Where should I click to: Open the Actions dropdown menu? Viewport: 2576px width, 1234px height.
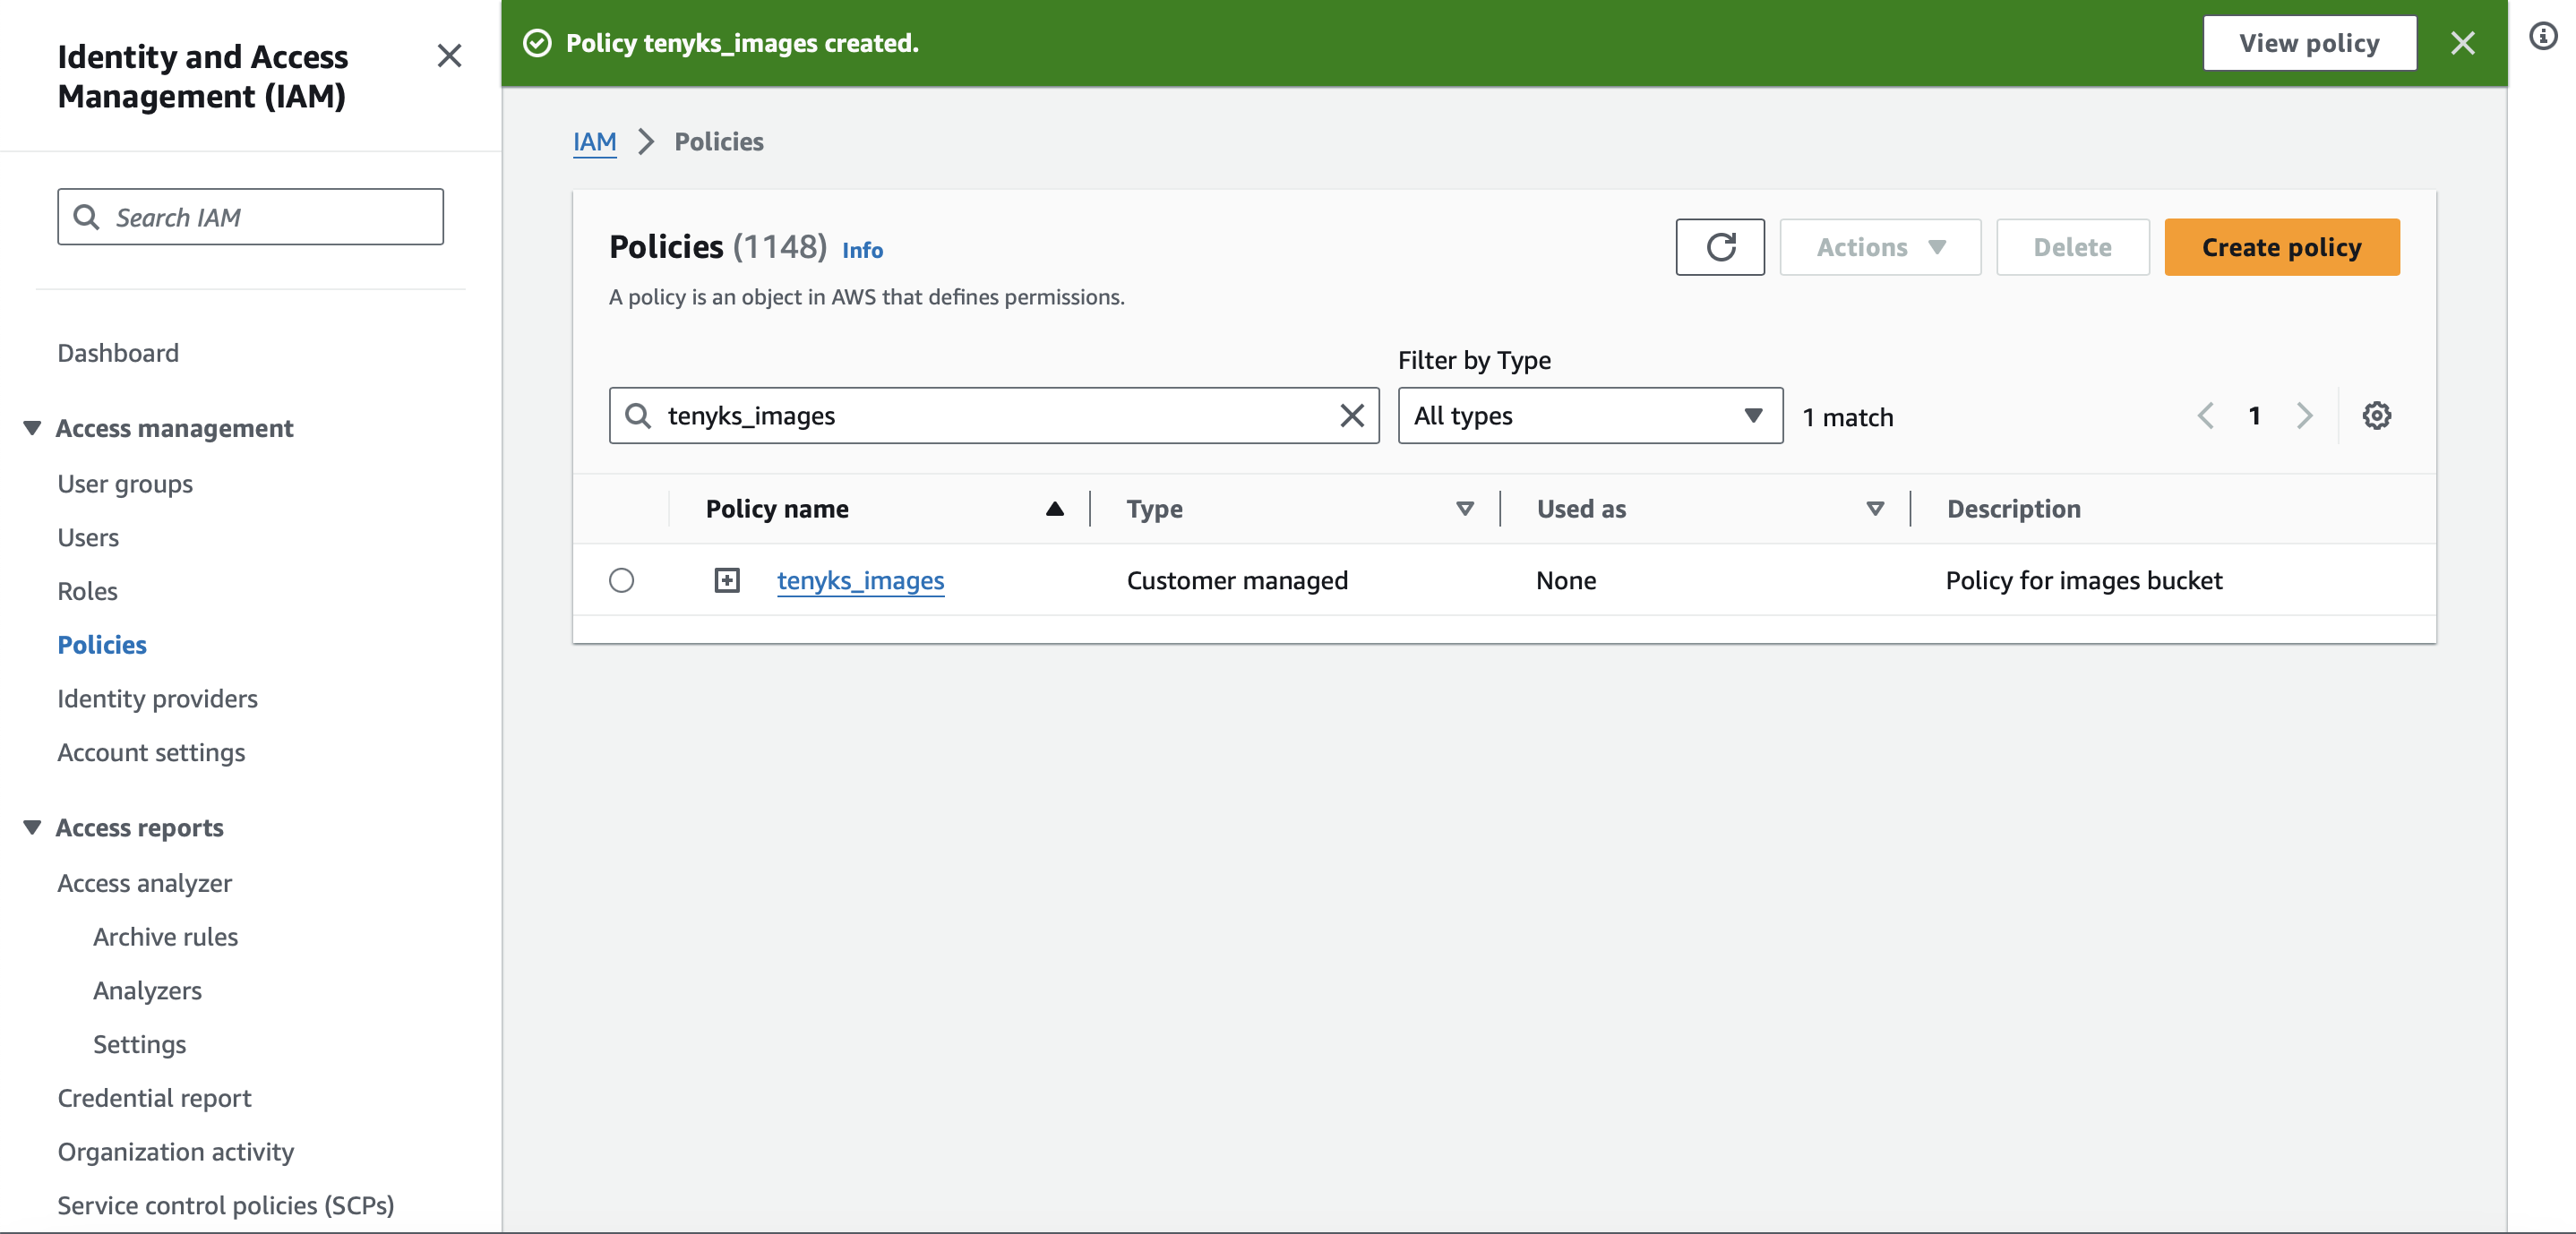coord(1880,247)
